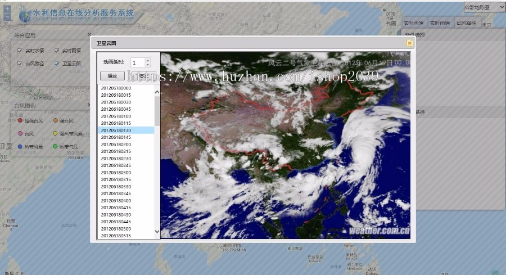Image resolution: width=506 pixels, height=275 pixels.
Task: Select entry 201206180230
Action: [x=126, y=159]
